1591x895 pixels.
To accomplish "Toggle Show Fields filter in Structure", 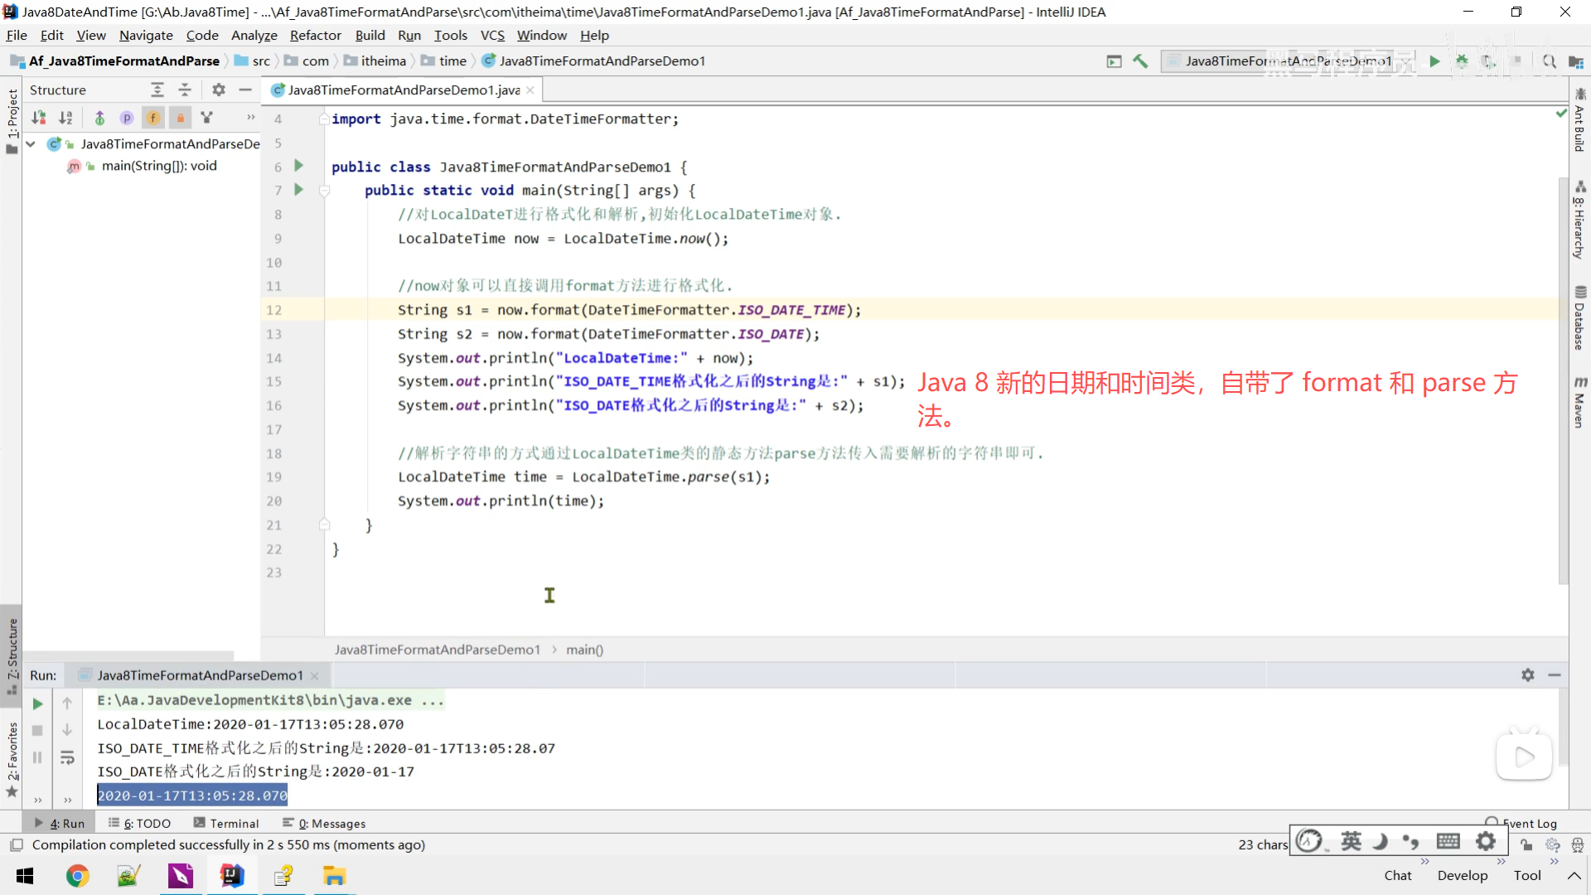I will coord(153,118).
